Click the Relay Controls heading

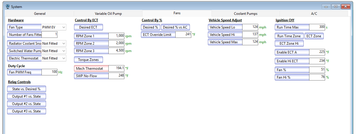19,82
